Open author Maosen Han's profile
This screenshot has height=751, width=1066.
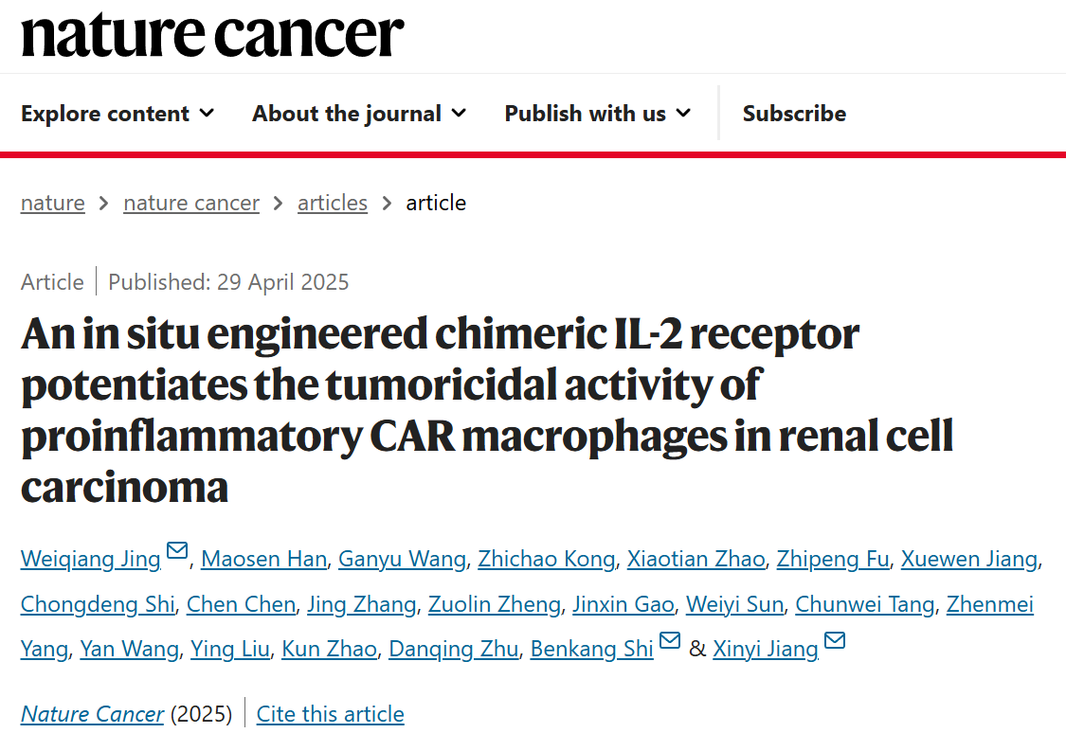[264, 559]
